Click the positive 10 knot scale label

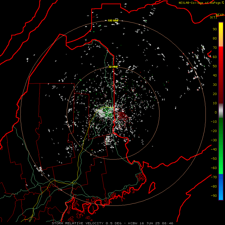pyautogui.click(x=215, y=103)
